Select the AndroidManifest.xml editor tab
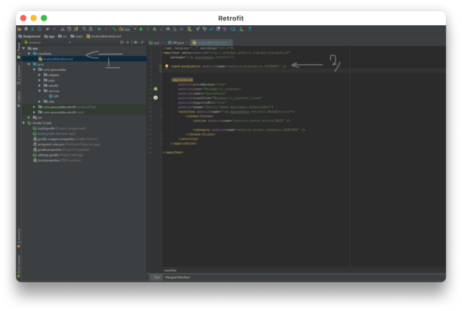Screen dimensions: 462x311 tap(212, 43)
